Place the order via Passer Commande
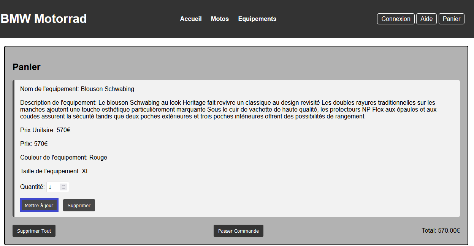 [238, 231]
